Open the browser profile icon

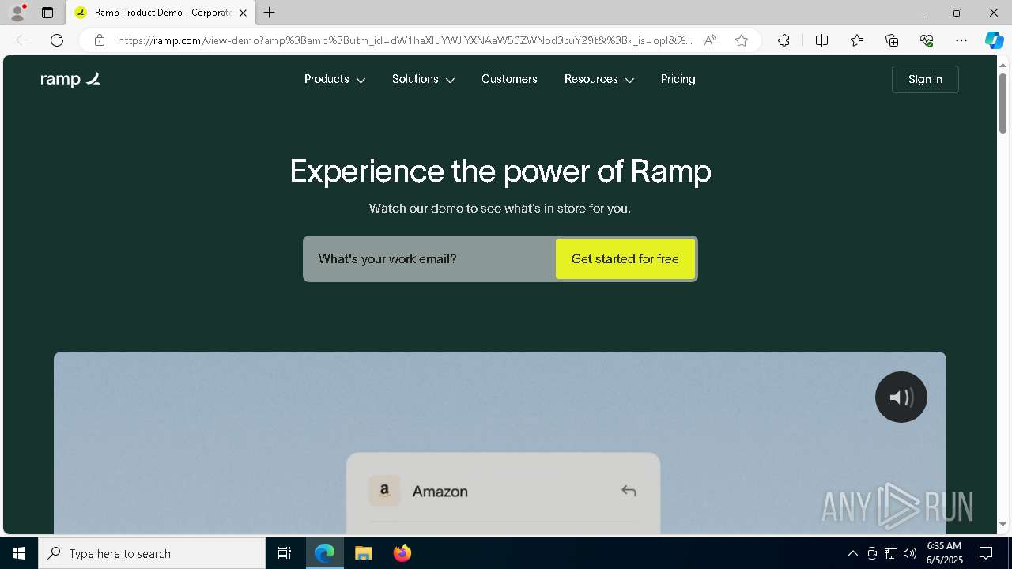tap(17, 13)
